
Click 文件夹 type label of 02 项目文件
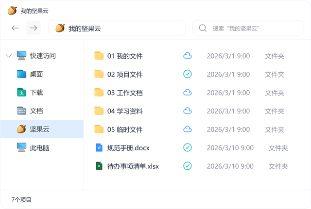coord(275,74)
